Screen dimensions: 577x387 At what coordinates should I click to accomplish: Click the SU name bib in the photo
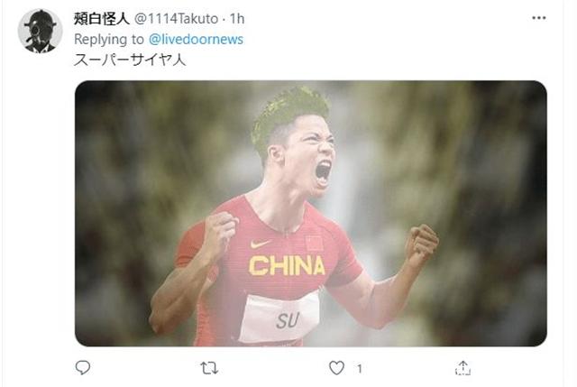(280, 318)
